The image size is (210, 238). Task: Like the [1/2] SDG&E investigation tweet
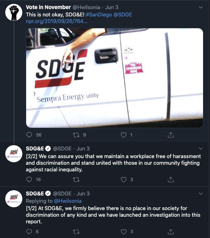click(123, 232)
